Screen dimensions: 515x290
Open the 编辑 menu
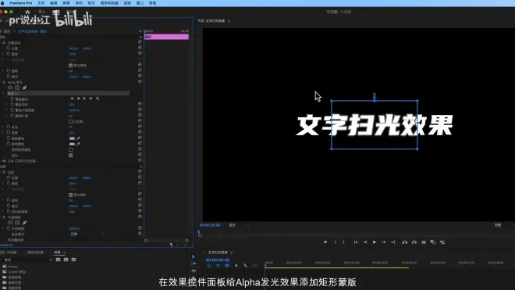point(54,3)
